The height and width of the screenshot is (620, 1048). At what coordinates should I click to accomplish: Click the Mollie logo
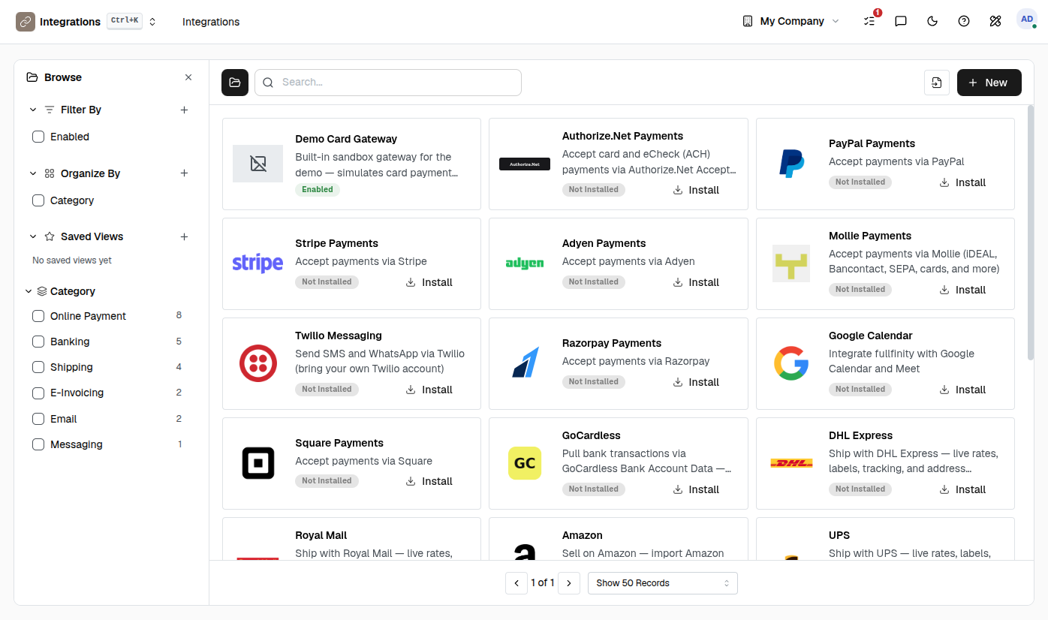coord(791,263)
